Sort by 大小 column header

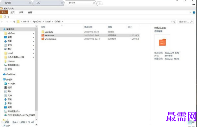[x=130, y=27]
